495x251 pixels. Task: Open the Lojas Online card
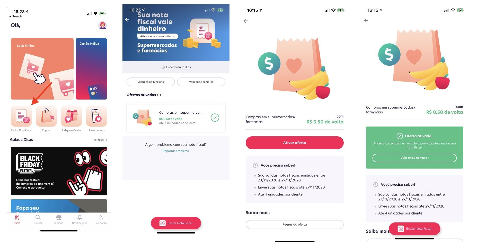pos(42,69)
